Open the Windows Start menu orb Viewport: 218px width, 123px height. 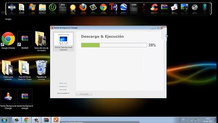pos(4,120)
